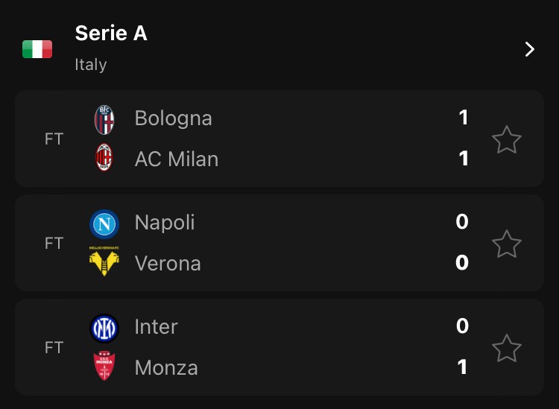Screen dimensions: 559x409
Task: Click the Italy country label
Action: (91, 65)
